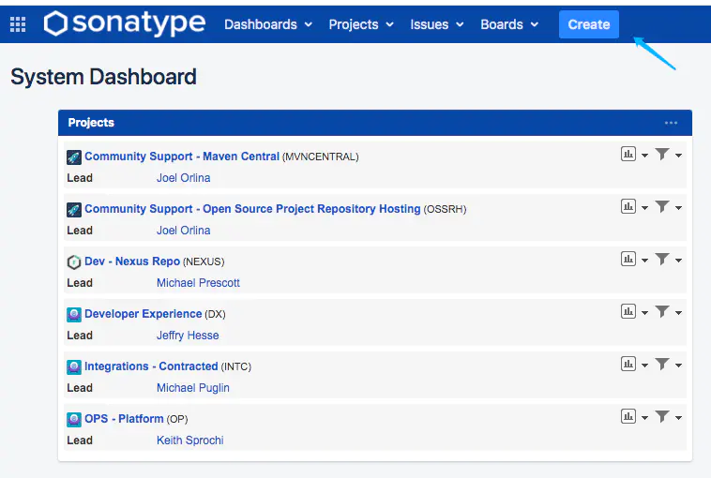Viewport: 711px width, 478px height.
Task: Click the (NEXUS) project key text
Action: [204, 261]
